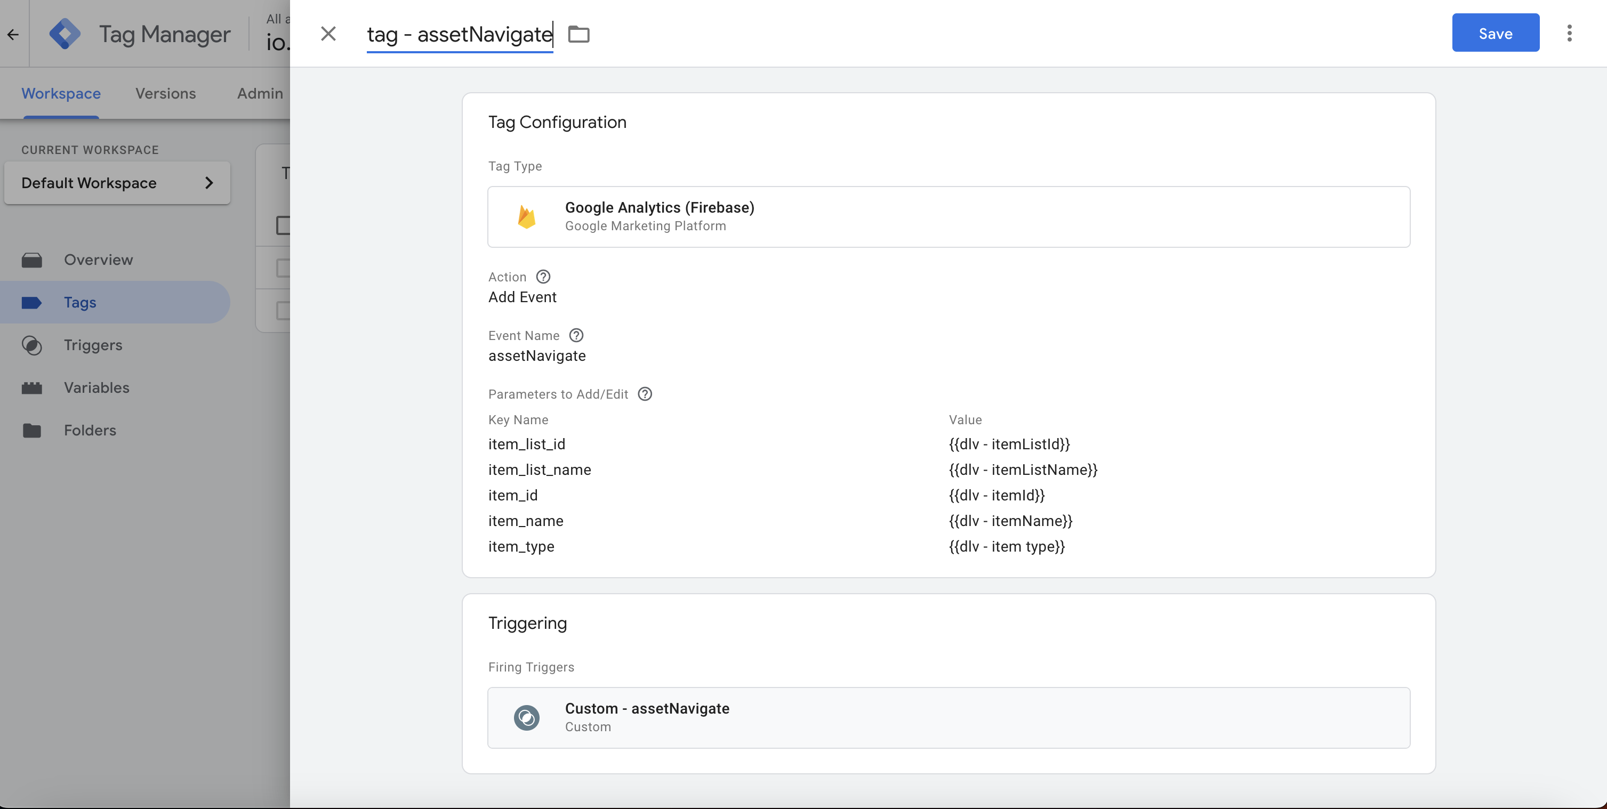Click the Tag Configuration heading
Image resolution: width=1607 pixels, height=809 pixels.
557,122
